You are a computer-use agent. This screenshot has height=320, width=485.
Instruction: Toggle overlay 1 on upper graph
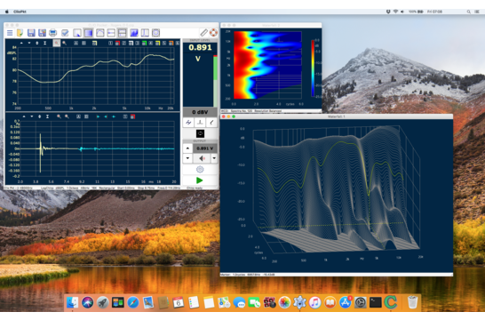click(110, 43)
